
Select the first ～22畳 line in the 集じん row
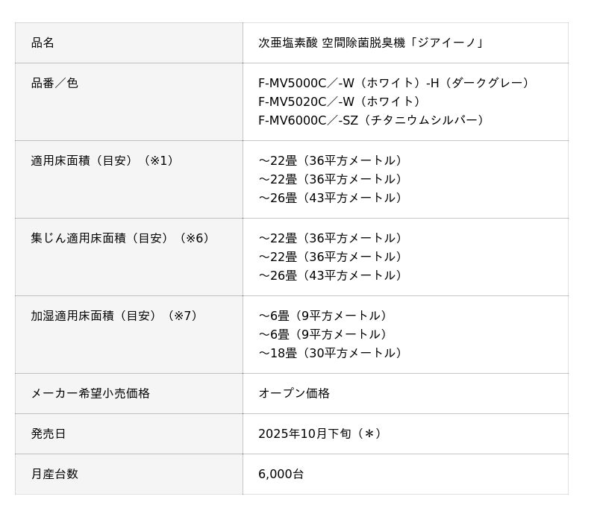click(332, 238)
